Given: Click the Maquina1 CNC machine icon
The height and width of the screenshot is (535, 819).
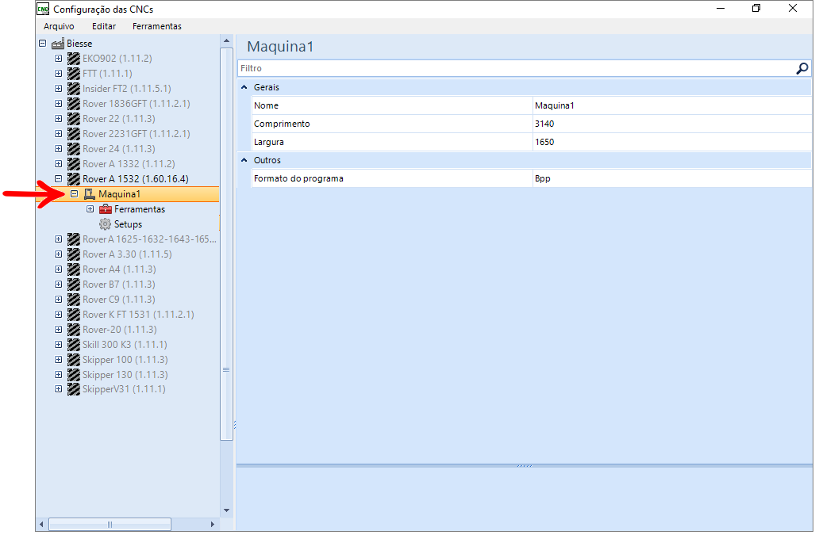Looking at the screenshot, I should 90,194.
